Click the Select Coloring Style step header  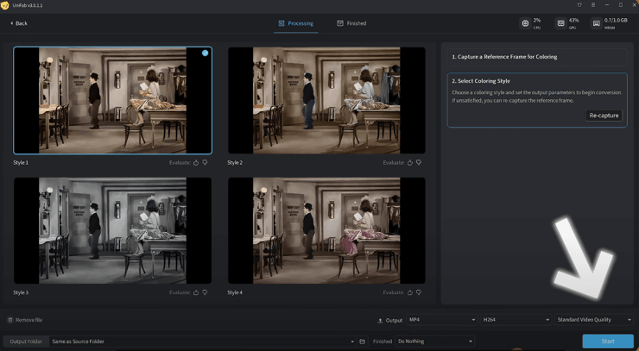[481, 81]
